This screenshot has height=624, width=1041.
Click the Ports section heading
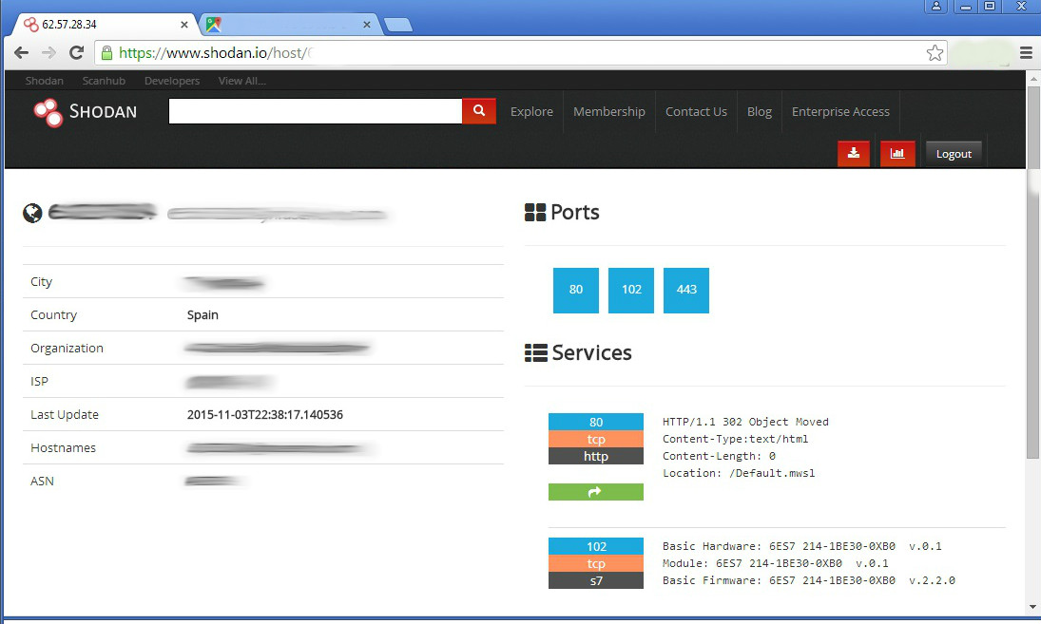point(562,212)
